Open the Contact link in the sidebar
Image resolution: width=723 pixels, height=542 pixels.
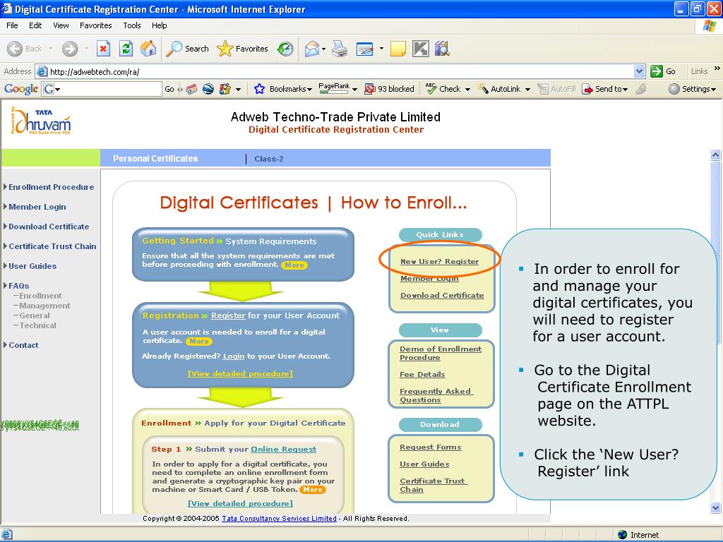(x=23, y=345)
